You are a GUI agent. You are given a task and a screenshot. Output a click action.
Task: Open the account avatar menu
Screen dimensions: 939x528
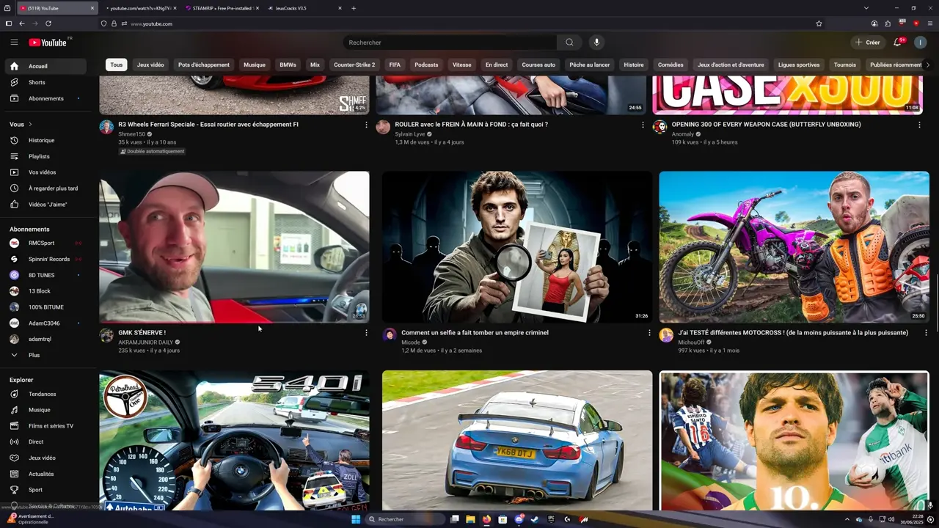point(920,43)
